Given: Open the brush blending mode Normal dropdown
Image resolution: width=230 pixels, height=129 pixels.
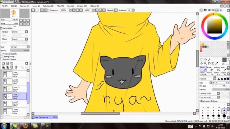Looking at the screenshot, I should point(208,79).
